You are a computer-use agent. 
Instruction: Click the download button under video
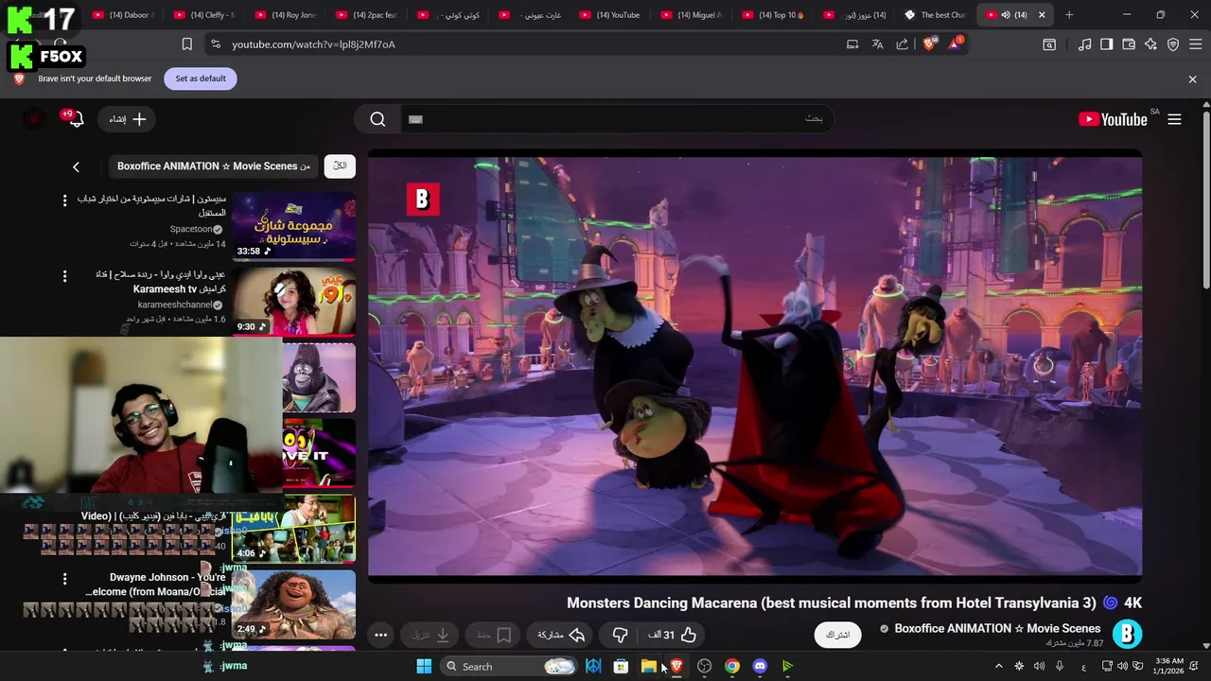click(x=430, y=636)
